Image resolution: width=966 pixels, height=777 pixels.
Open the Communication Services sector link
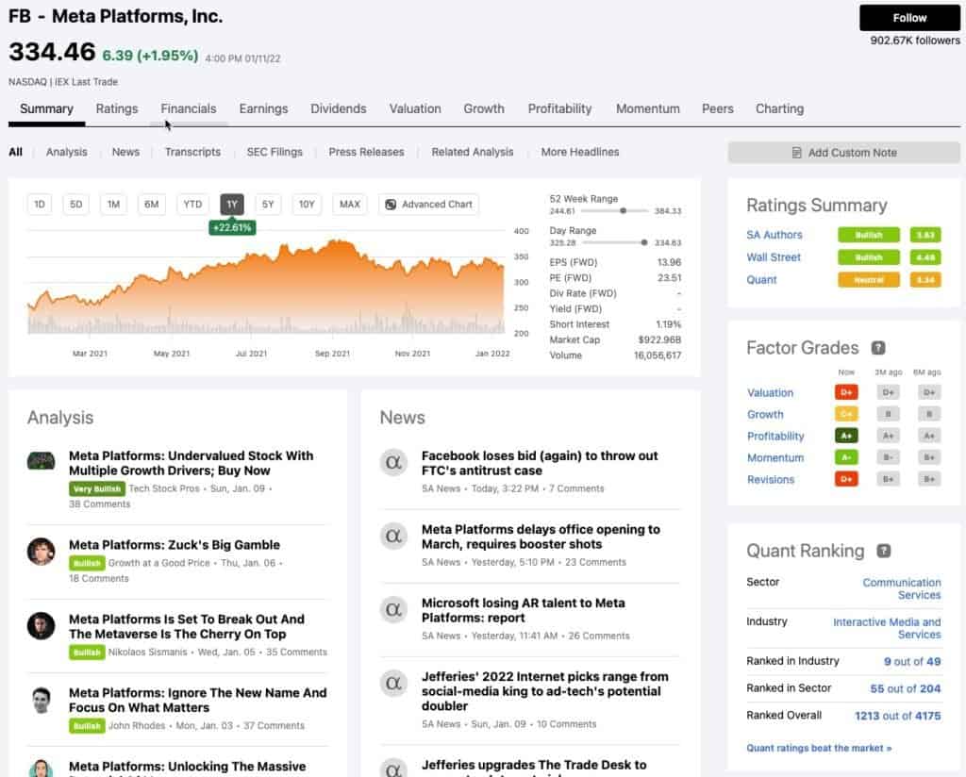[902, 588]
